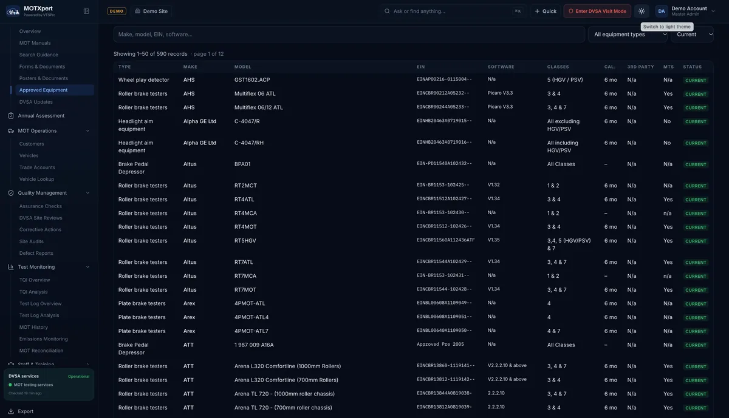The width and height of the screenshot is (729, 418).
Task: Go to Customers under MOT Operations
Action: coord(32,144)
